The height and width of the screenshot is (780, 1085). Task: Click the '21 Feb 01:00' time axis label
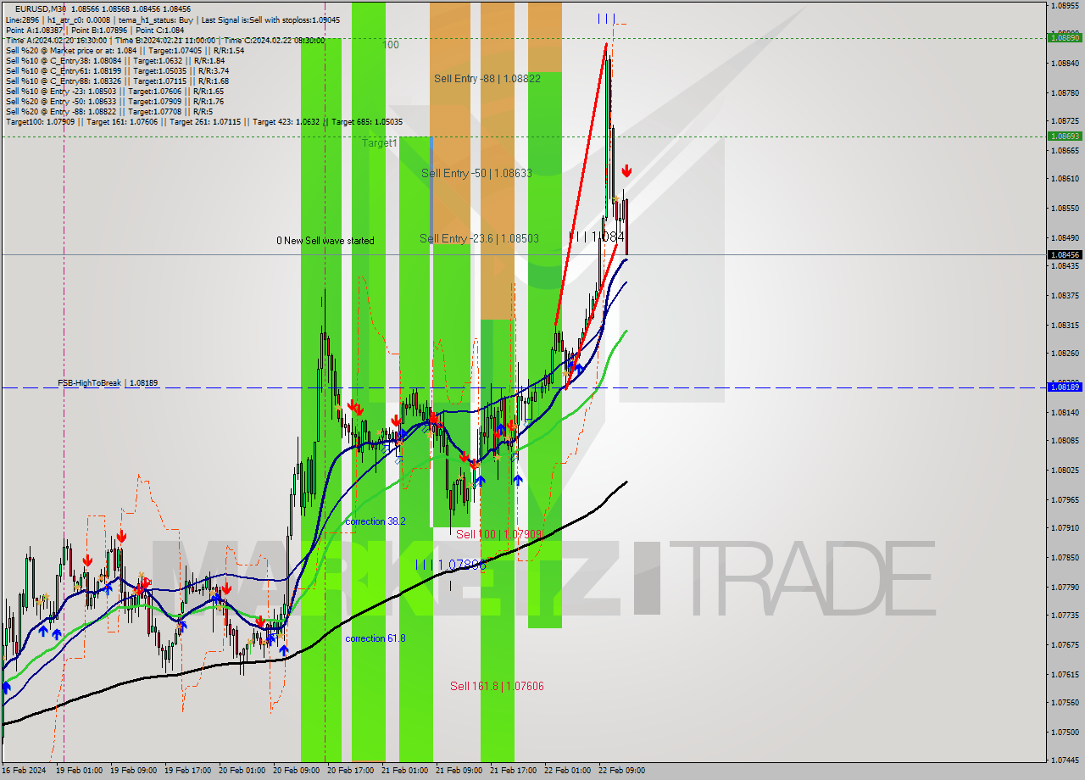click(x=404, y=771)
